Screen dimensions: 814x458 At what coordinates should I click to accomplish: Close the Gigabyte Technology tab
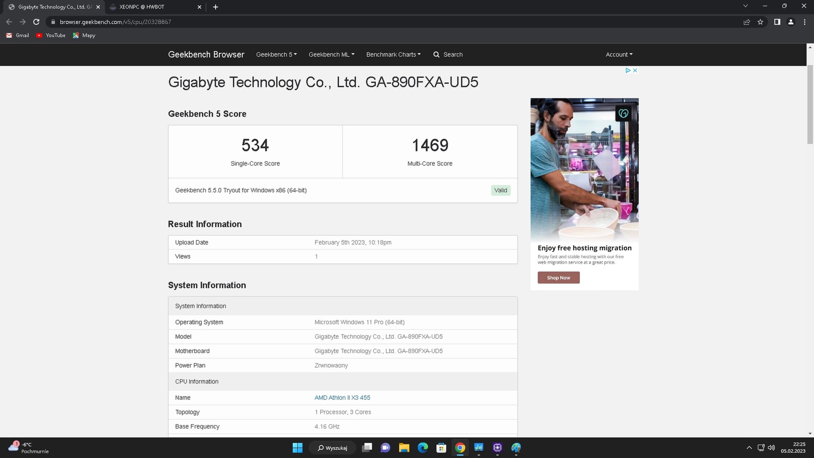98,7
